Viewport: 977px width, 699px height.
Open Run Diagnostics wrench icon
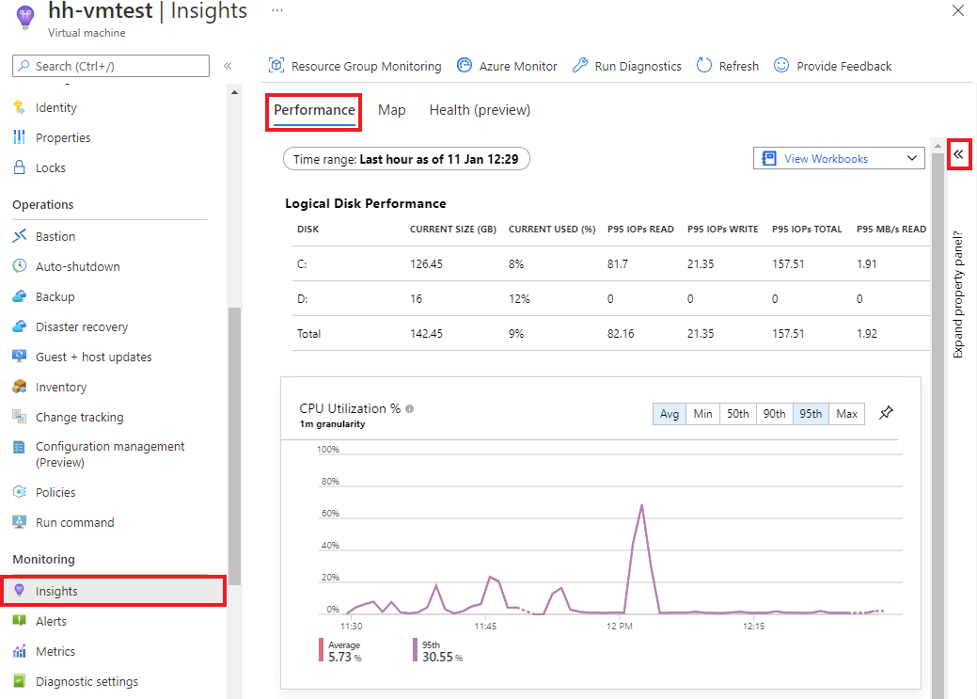[580, 66]
